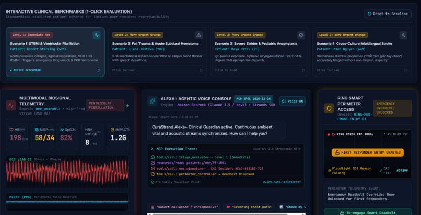Click the camera icon next to RING PORCH CAM 1080p
This screenshot has height=215, width=421.
click(334, 134)
